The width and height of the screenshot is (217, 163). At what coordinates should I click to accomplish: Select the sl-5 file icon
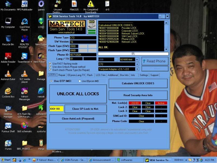point(107,6)
